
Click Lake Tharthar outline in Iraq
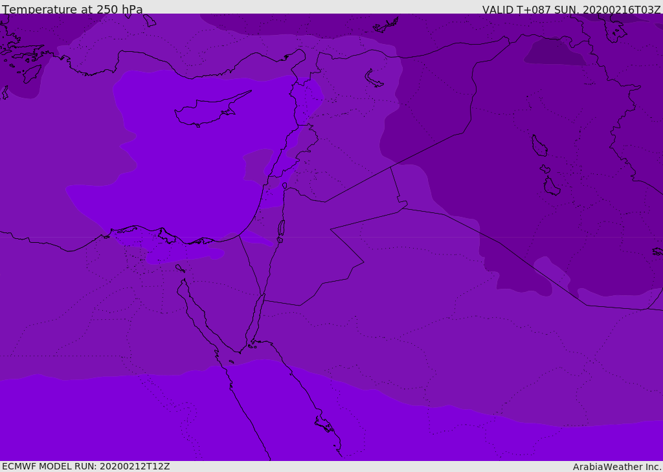coord(539,146)
